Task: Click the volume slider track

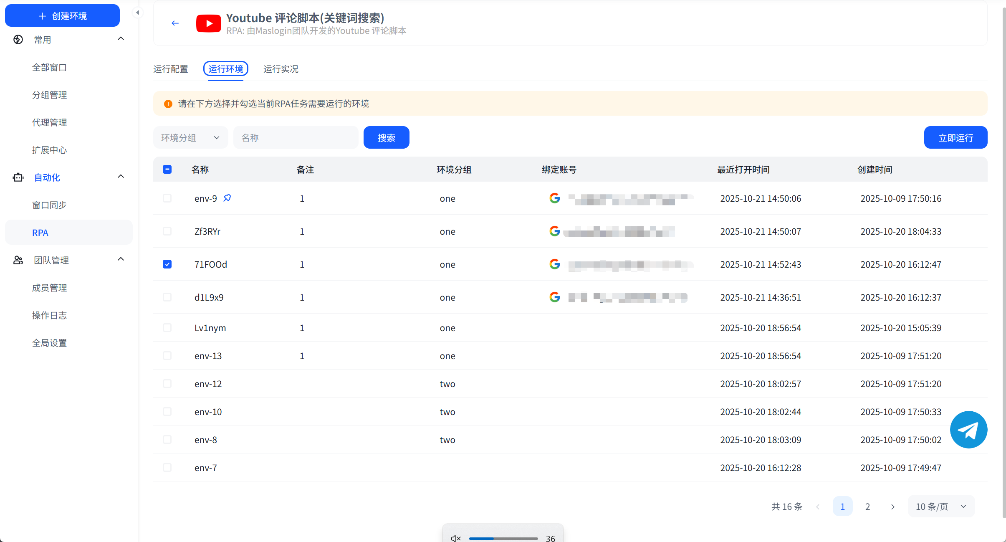Action: pyautogui.click(x=503, y=538)
